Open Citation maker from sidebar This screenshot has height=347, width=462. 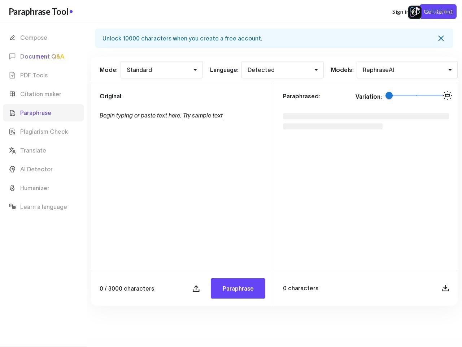[43, 94]
